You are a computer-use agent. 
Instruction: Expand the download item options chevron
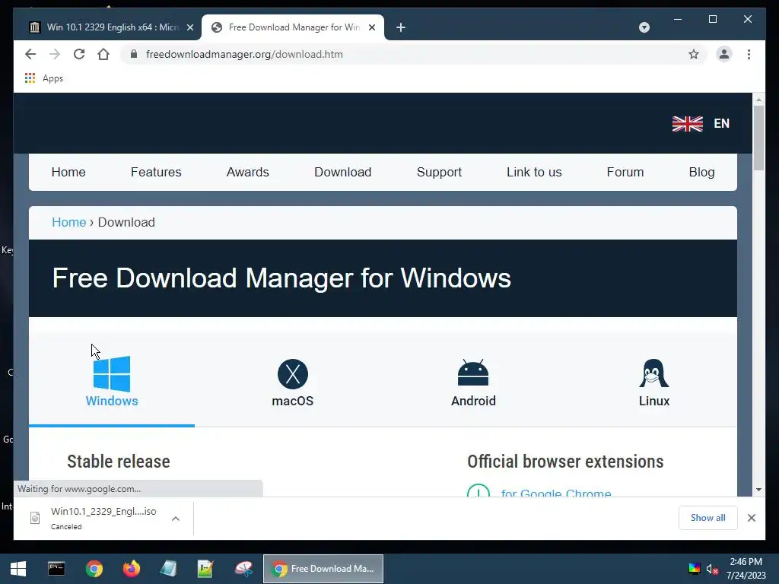(176, 519)
